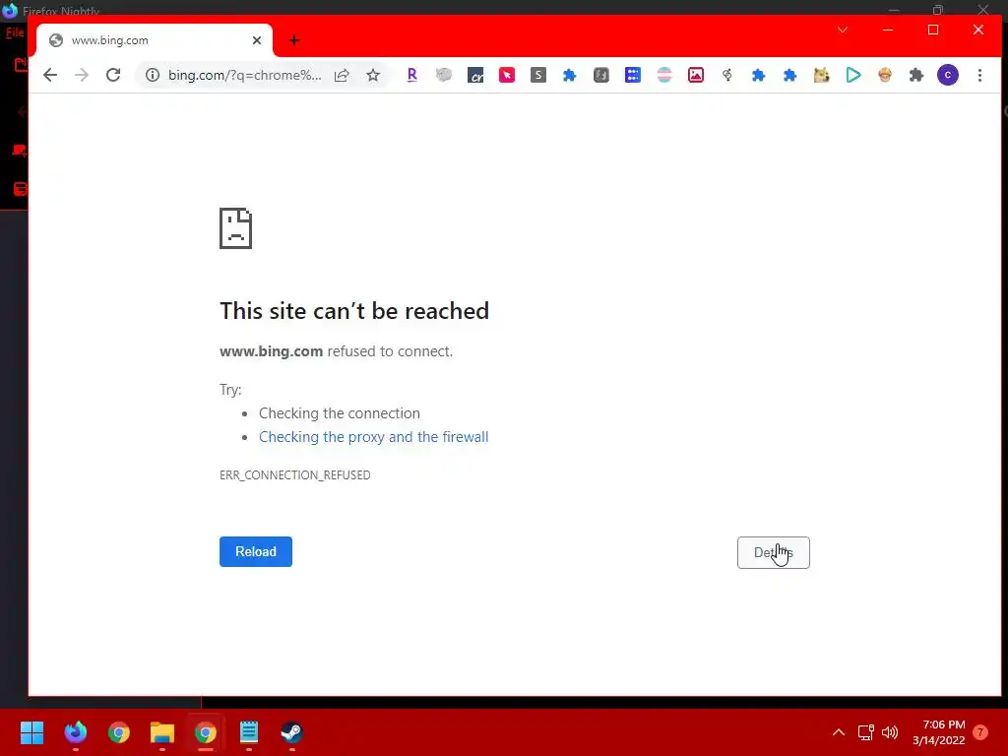Open the volume speaker tray icon
Viewport: 1008px width, 756px height.
[x=890, y=732]
